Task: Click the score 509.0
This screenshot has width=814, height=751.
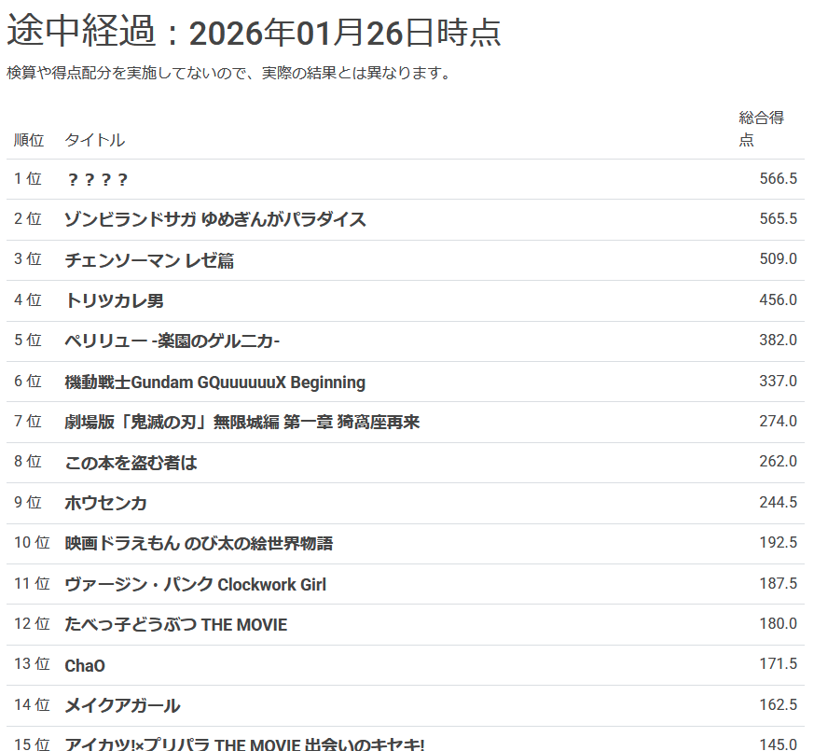Action: [778, 258]
